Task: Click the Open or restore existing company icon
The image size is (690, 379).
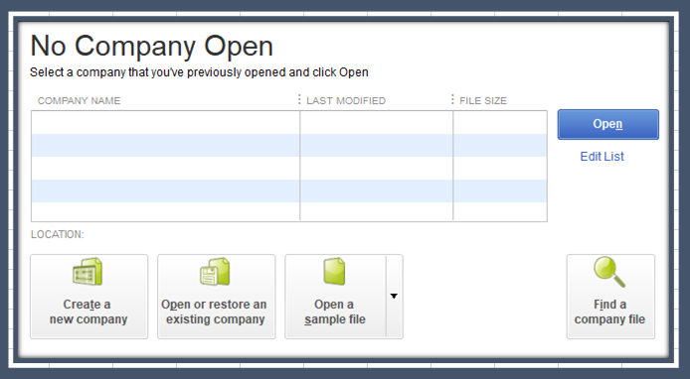Action: tap(215, 272)
